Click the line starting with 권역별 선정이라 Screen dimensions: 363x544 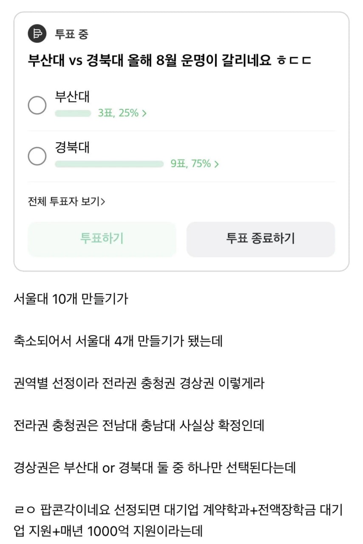click(x=139, y=383)
